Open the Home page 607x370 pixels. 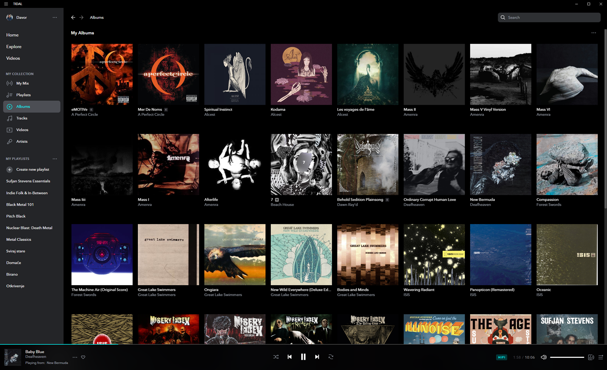pos(13,35)
